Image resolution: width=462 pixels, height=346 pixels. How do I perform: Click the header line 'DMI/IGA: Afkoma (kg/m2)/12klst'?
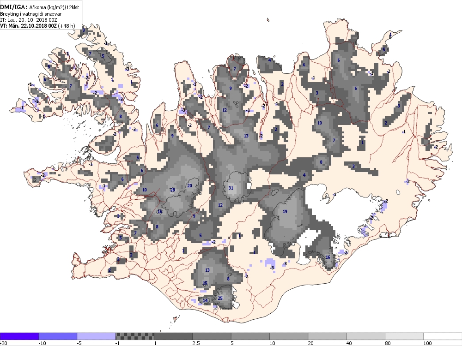[39, 7]
